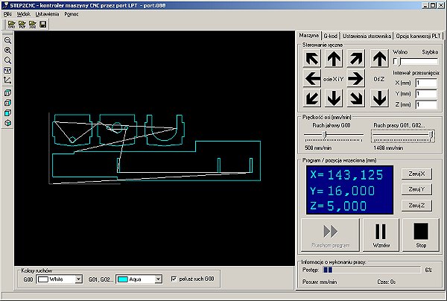Open a G-code file with the first folder icon
The image size is (447, 301).
point(12,25)
